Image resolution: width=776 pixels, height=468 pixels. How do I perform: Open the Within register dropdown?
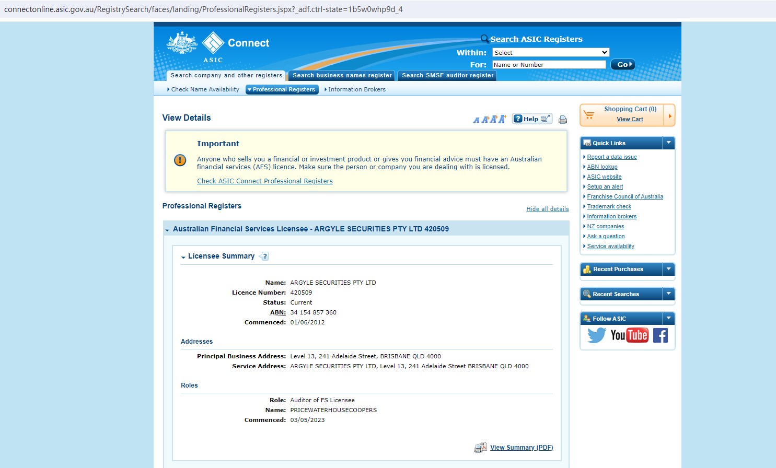[551, 53]
